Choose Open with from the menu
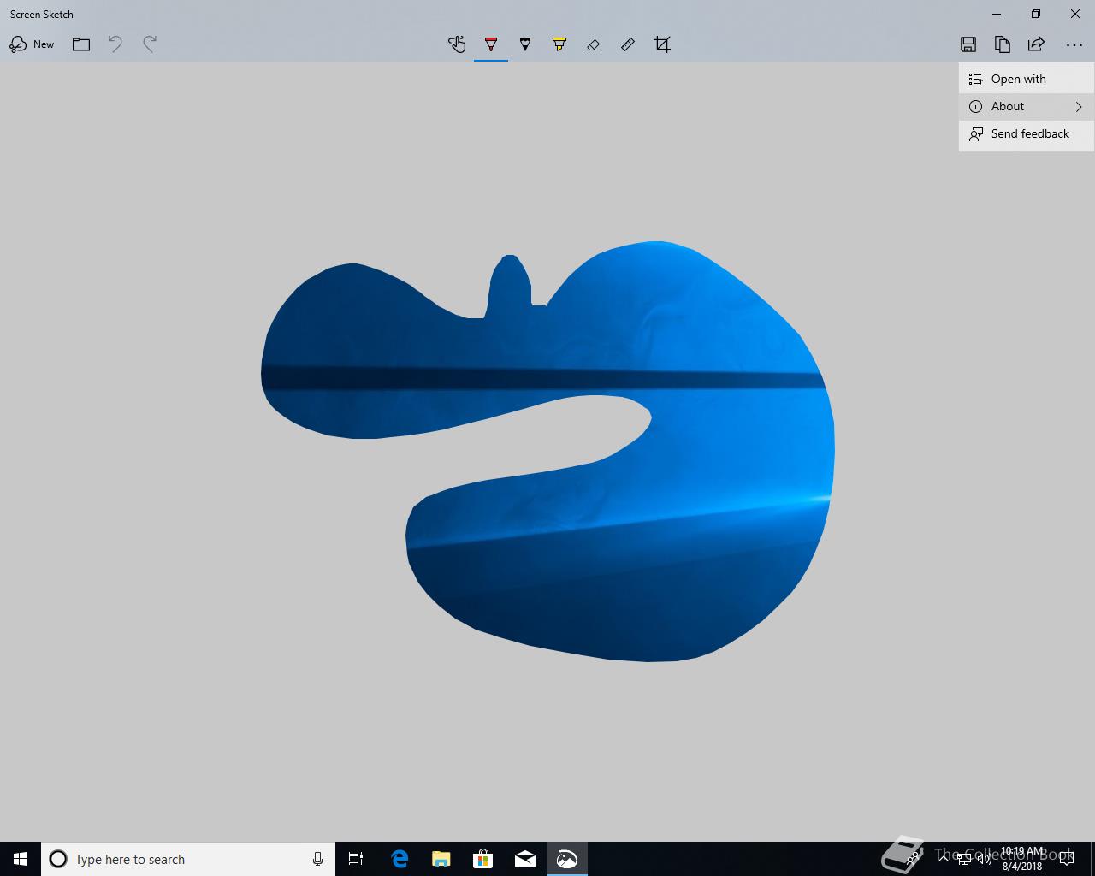The width and height of the screenshot is (1095, 876). tap(1027, 79)
